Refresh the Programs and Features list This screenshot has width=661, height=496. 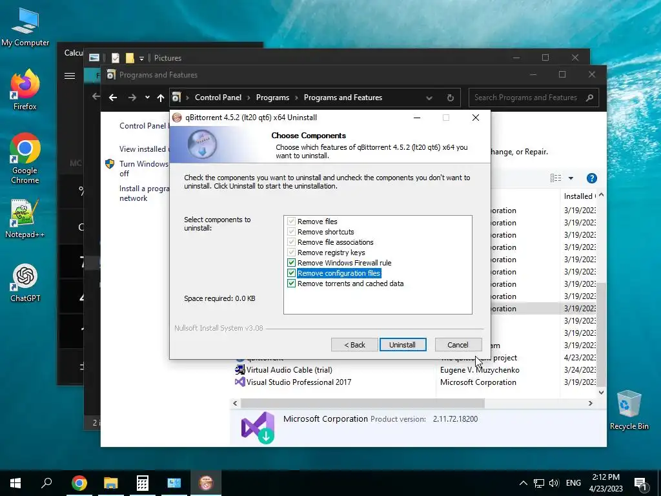[450, 98]
